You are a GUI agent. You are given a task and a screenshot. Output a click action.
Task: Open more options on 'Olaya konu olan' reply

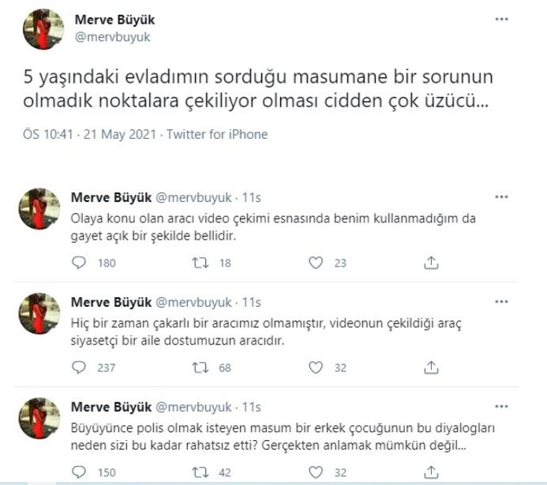click(x=501, y=196)
